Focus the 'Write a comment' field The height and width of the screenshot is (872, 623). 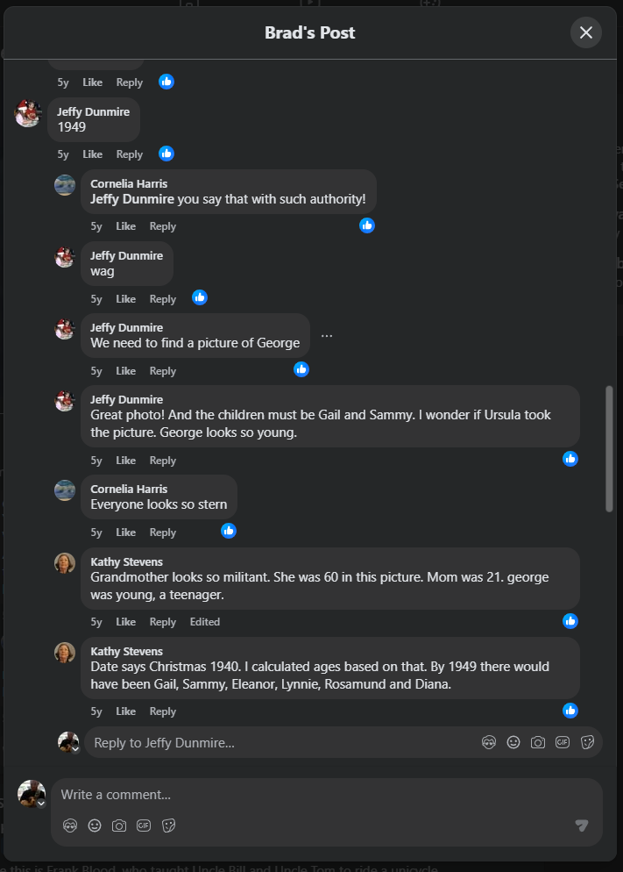[x=315, y=795]
